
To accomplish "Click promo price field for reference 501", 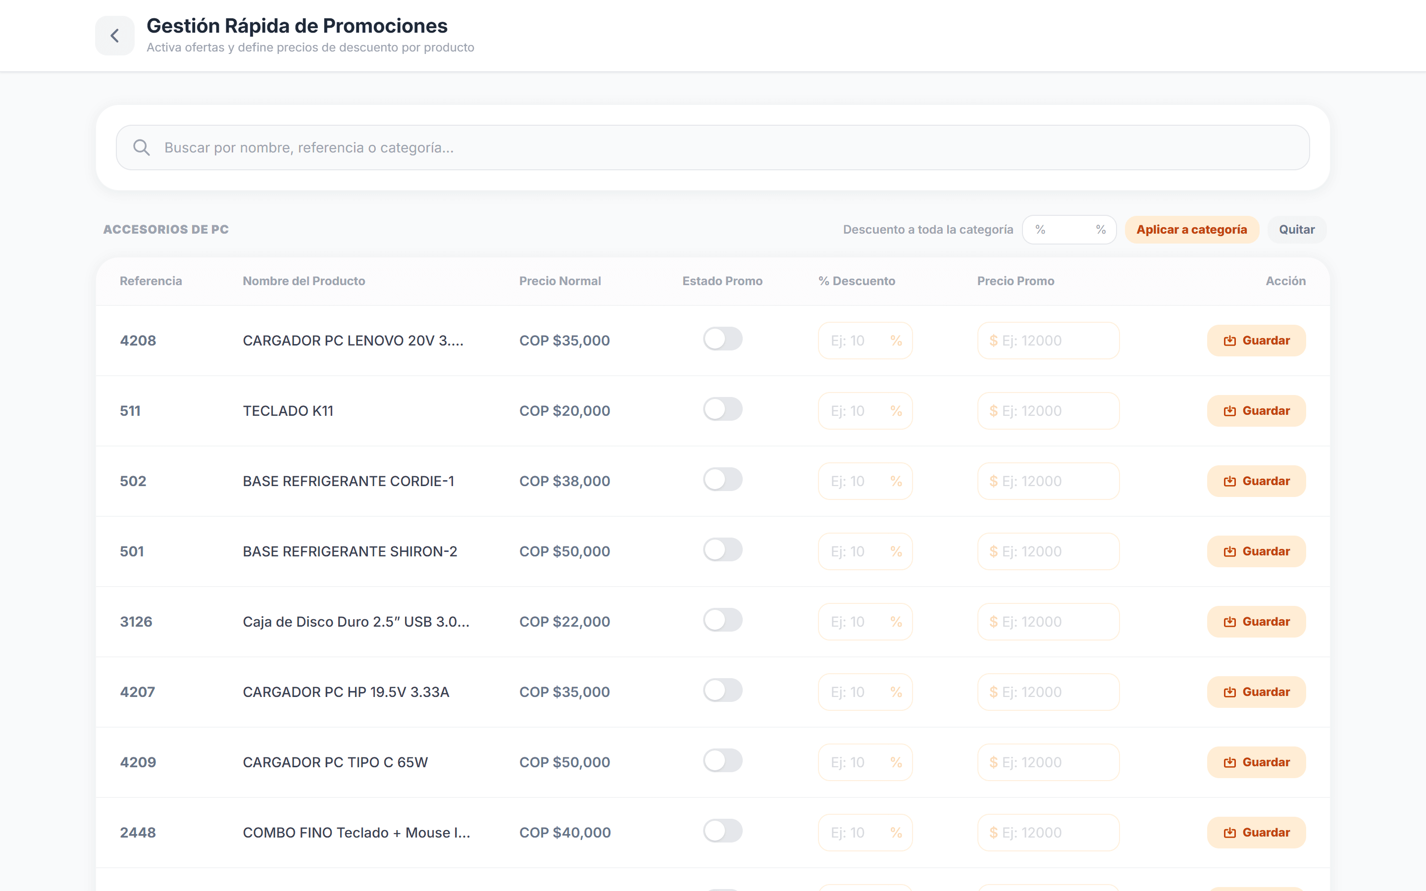I will (x=1048, y=551).
